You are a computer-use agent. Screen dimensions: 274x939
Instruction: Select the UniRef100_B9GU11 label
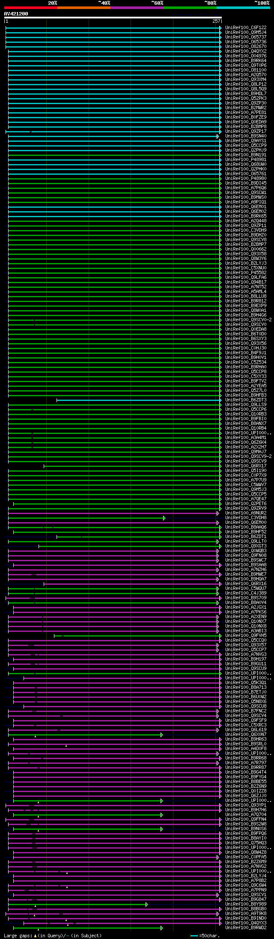[246, 664]
